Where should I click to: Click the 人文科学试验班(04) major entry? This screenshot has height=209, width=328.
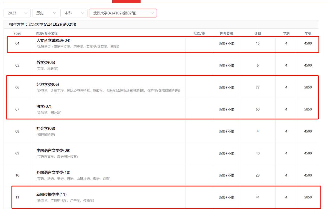click(x=54, y=40)
